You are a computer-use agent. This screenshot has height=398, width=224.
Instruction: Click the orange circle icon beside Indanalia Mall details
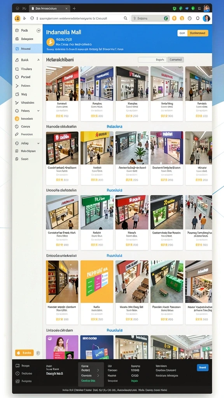point(50,42)
